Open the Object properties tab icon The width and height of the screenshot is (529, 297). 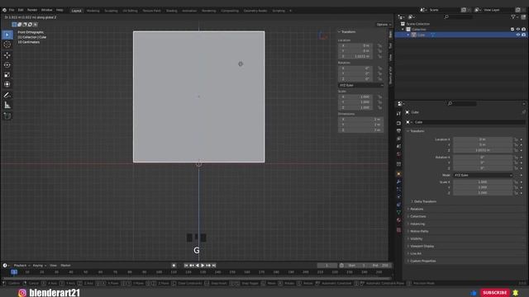[x=398, y=174]
